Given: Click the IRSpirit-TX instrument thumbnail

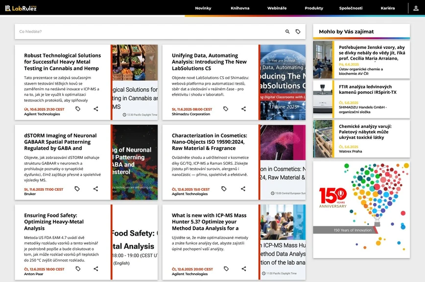Looking at the screenshot, I should coord(323,99).
